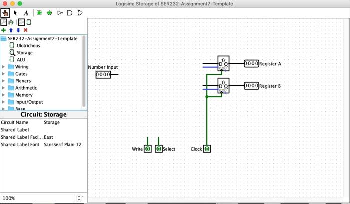Select the Text tool (A)

tap(26, 13)
